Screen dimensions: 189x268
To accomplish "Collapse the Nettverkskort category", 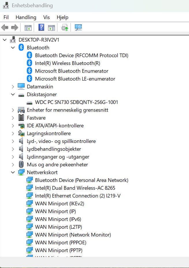I will pyautogui.click(x=13, y=172).
